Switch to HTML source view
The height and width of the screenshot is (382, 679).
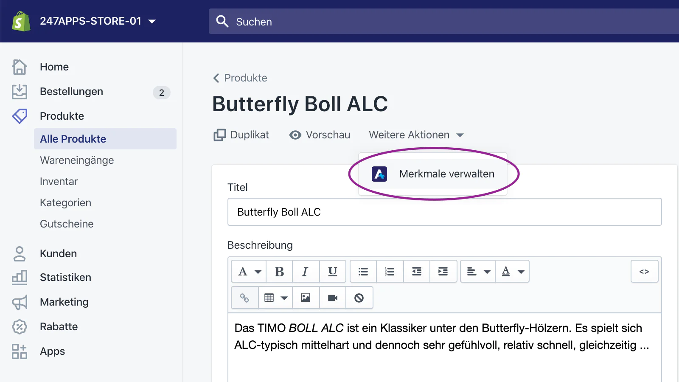(644, 272)
